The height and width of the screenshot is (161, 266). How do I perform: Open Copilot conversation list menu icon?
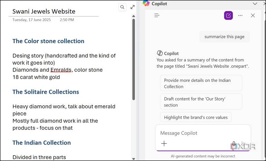pos(157,15)
